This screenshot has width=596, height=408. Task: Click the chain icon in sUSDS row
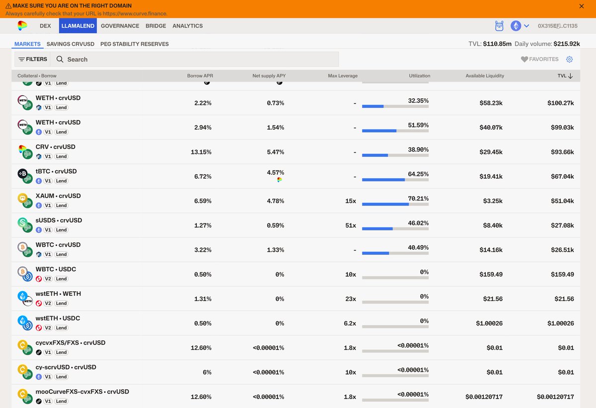39,230
